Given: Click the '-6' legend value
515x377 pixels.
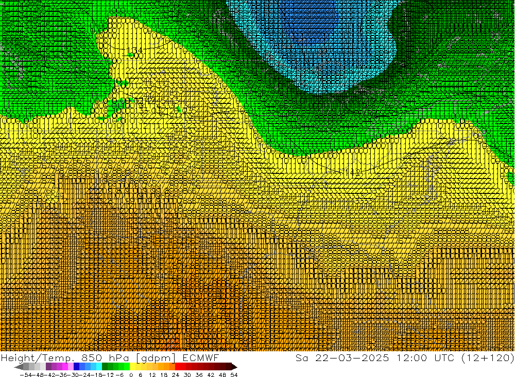Looking at the screenshot, I should click(x=119, y=375).
